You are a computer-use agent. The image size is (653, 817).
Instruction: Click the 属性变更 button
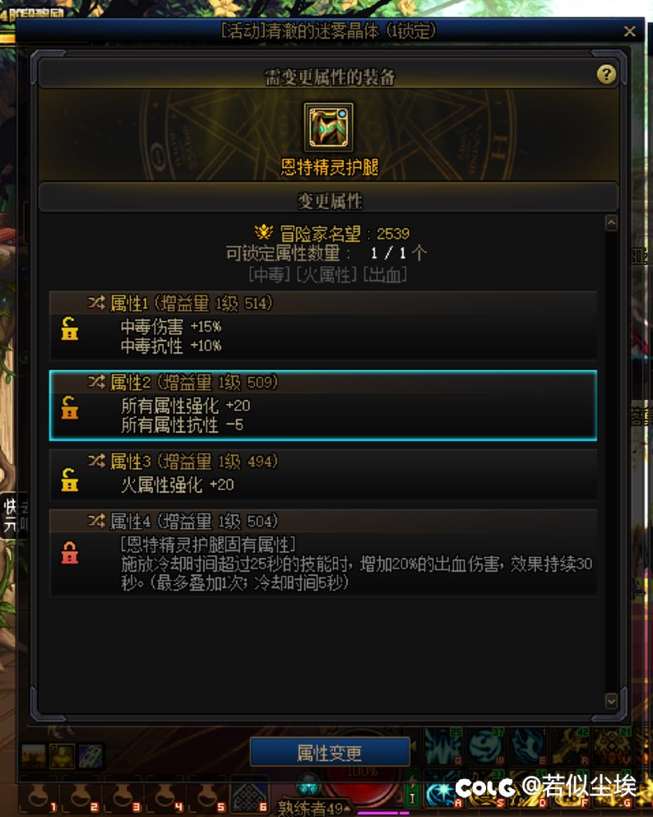click(x=330, y=752)
